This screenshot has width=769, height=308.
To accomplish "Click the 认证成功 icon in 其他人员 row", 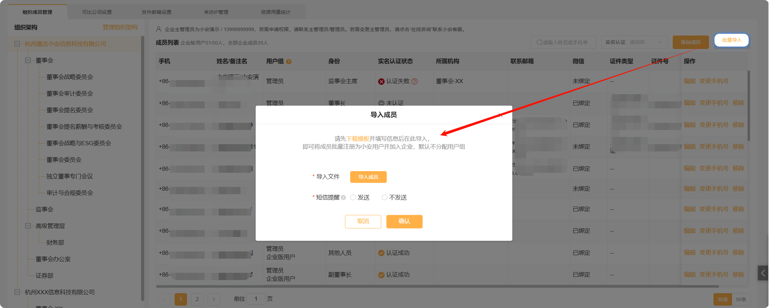I will [381, 253].
